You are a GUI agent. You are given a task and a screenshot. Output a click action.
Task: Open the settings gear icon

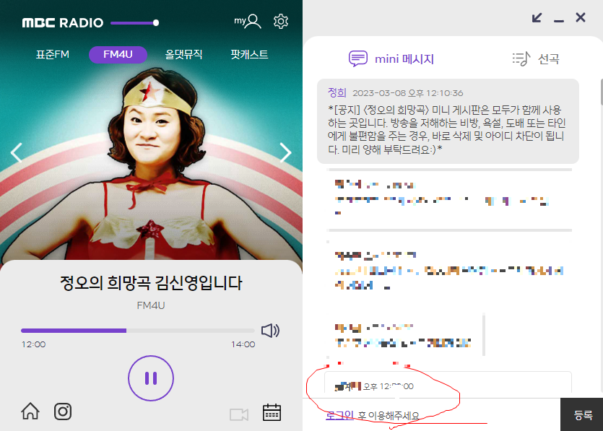pyautogui.click(x=281, y=21)
